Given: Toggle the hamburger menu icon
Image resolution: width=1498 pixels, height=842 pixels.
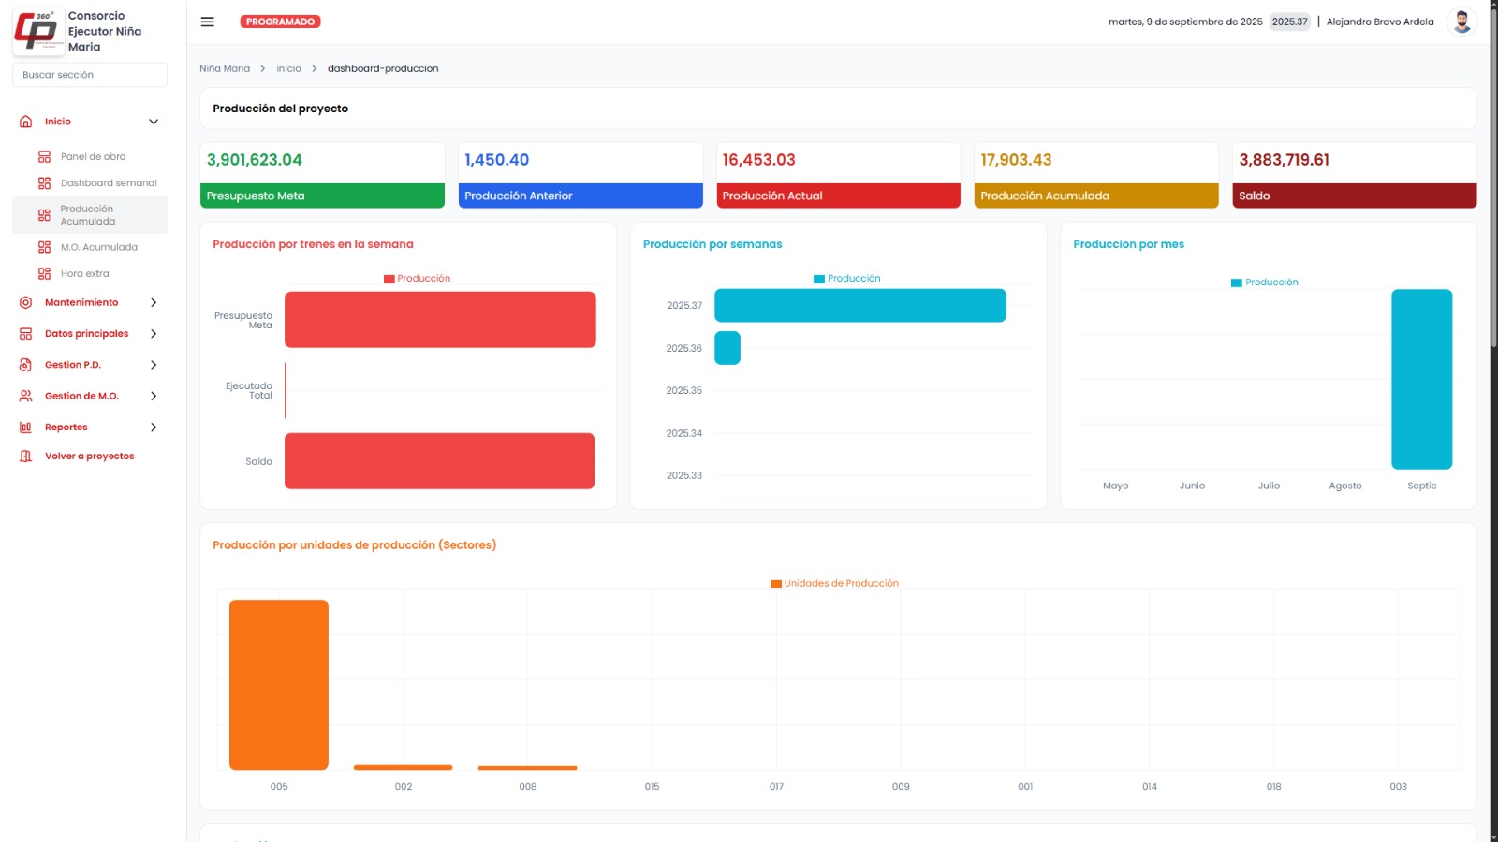Looking at the screenshot, I should click(x=208, y=22).
